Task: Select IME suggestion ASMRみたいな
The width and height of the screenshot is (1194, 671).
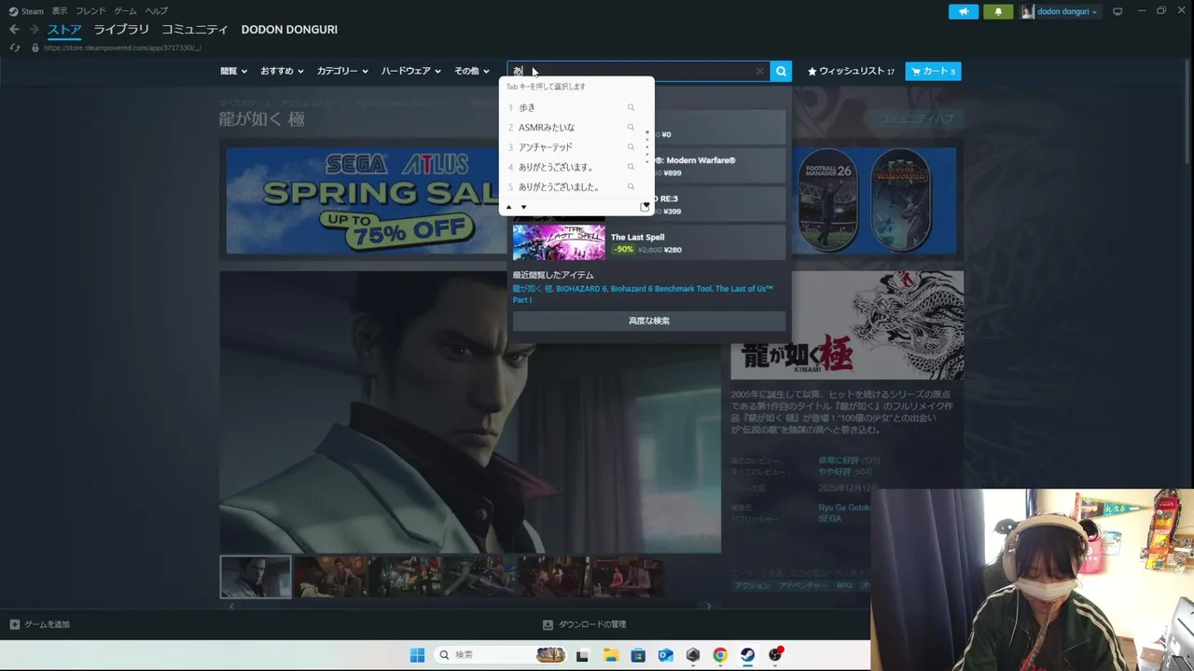Action: pyautogui.click(x=547, y=127)
